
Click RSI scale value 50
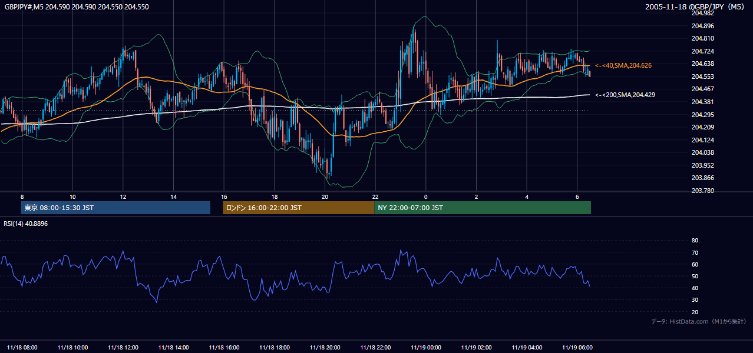click(695, 277)
